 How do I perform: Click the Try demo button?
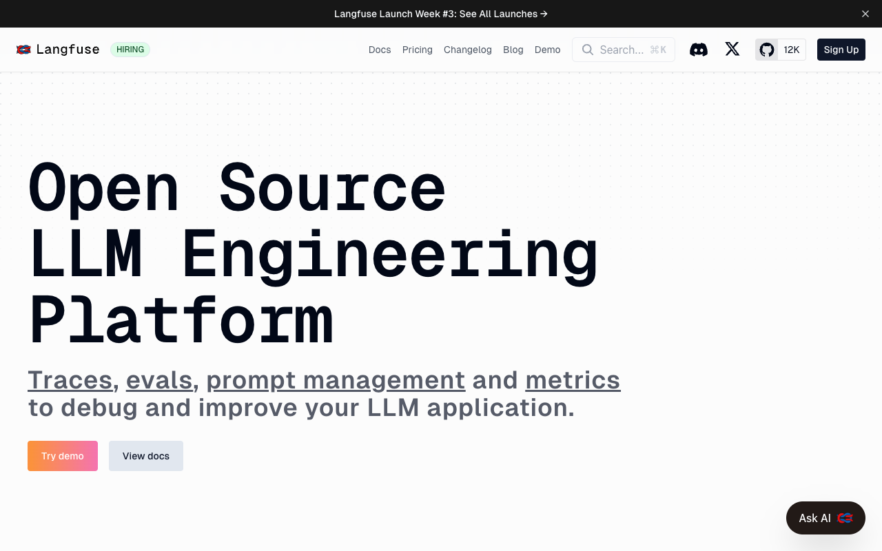pyautogui.click(x=63, y=456)
